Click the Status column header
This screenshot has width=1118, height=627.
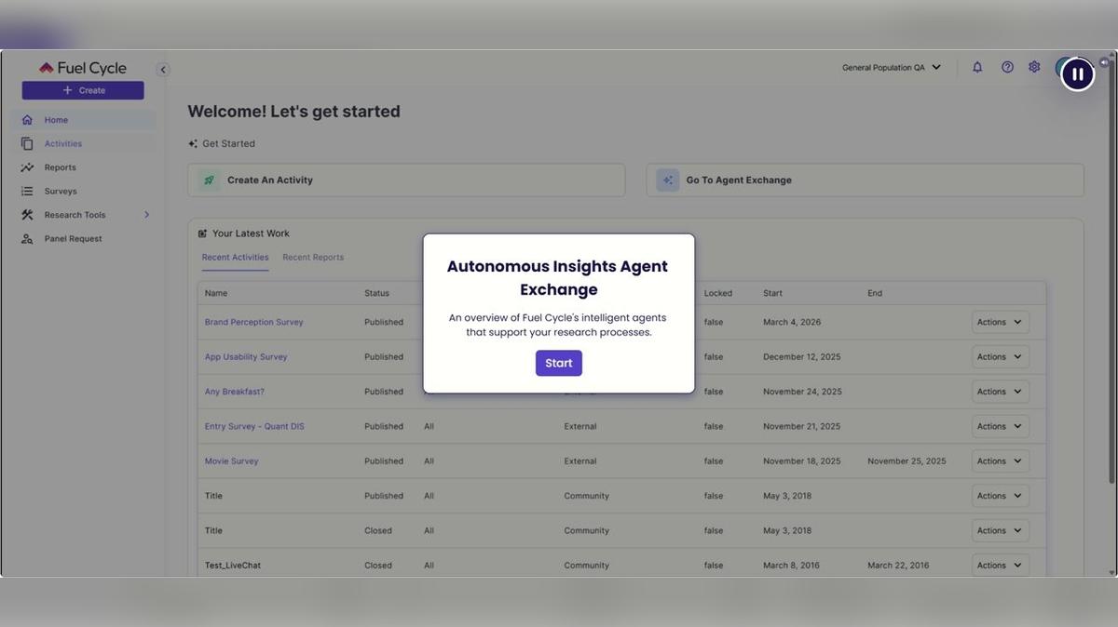point(376,293)
